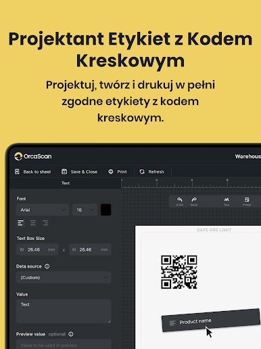Viewport: 261px width, 349px height.
Task: Click the Data source info icon
Action: (x=47, y=266)
